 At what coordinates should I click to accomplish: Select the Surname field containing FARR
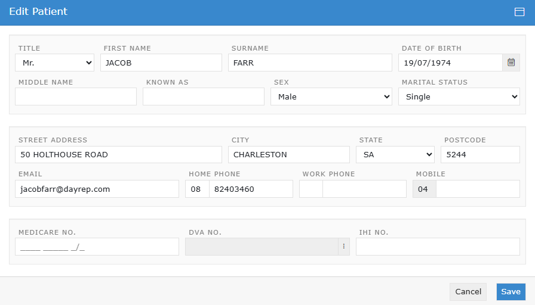[309, 63]
